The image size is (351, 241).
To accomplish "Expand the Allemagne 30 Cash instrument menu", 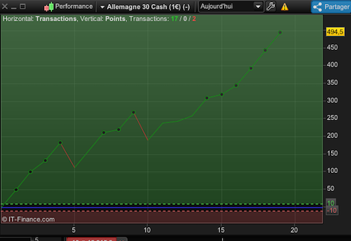I will pyautogui.click(x=145, y=7).
